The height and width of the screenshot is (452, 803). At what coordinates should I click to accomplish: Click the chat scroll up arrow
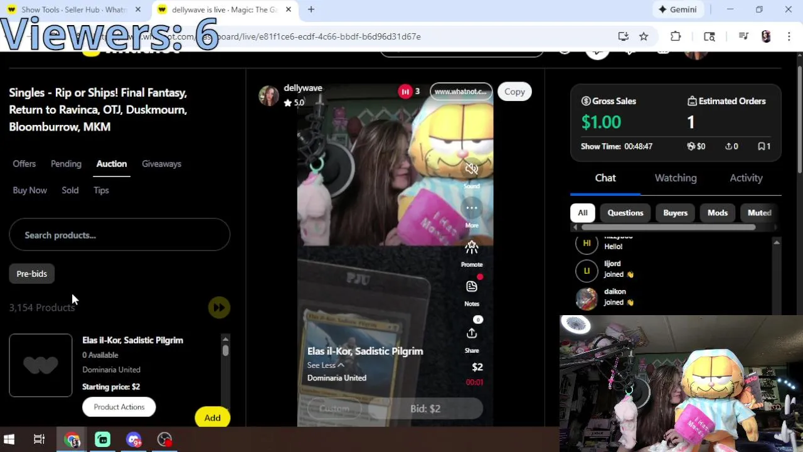pos(777,242)
